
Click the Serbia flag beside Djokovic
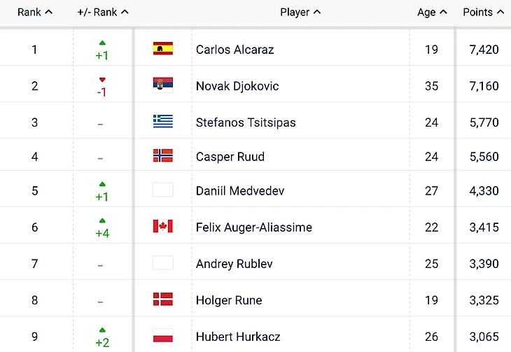coord(162,85)
